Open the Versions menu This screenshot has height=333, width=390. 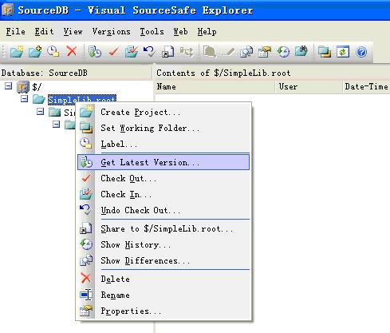click(112, 31)
